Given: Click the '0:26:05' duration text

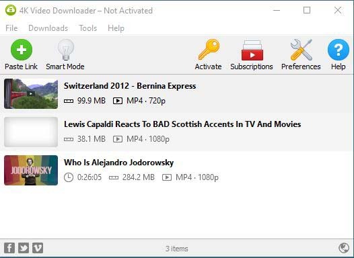Looking at the screenshot, I should 90,177.
